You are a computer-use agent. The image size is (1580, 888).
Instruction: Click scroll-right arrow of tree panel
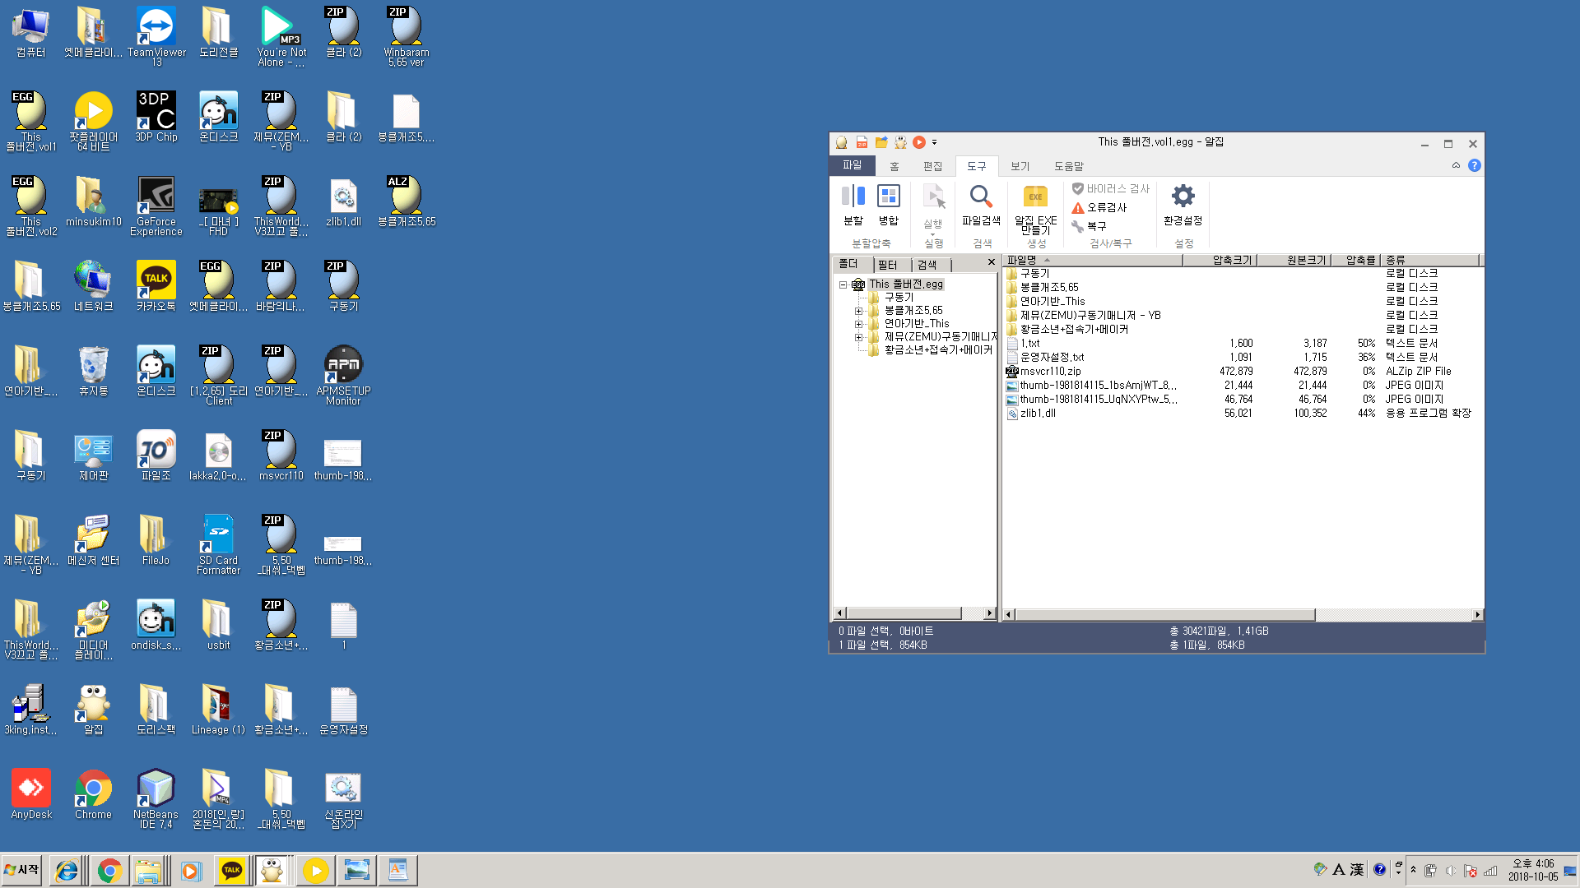pos(989,613)
